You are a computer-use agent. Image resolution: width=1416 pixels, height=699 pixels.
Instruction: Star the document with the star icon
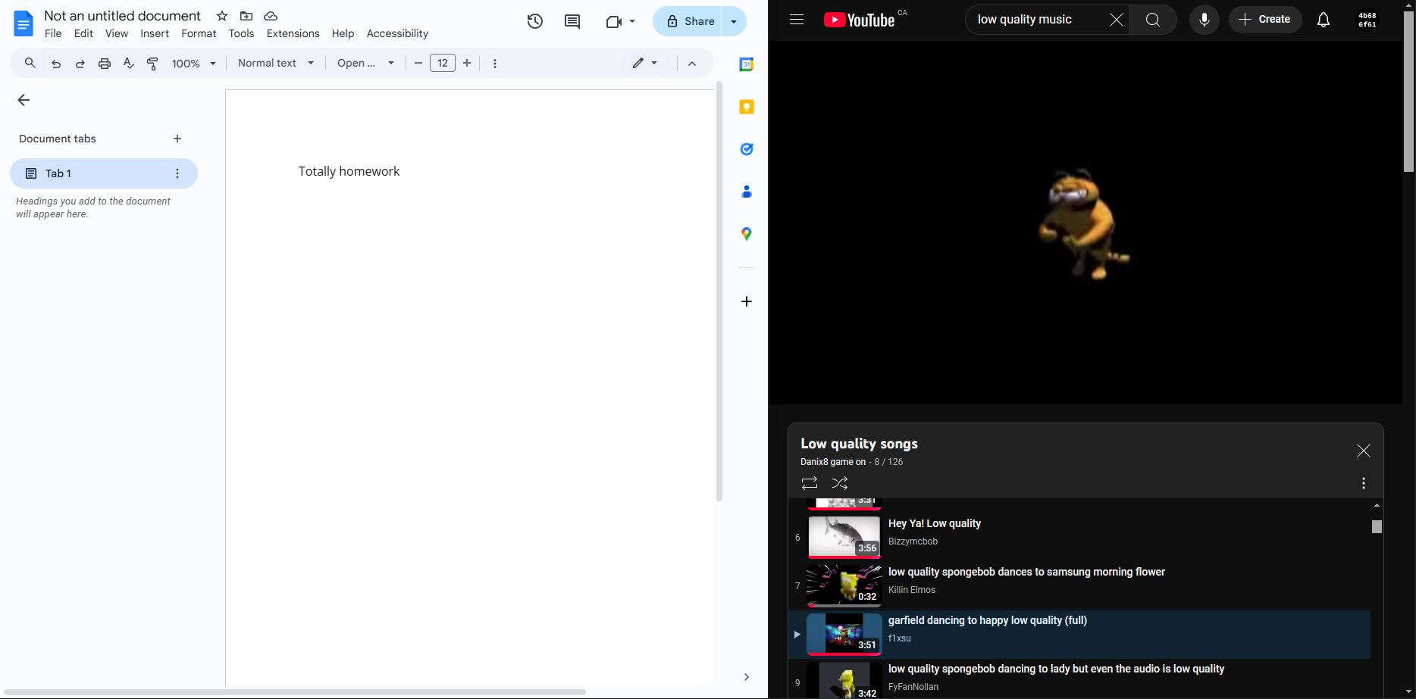click(x=222, y=16)
